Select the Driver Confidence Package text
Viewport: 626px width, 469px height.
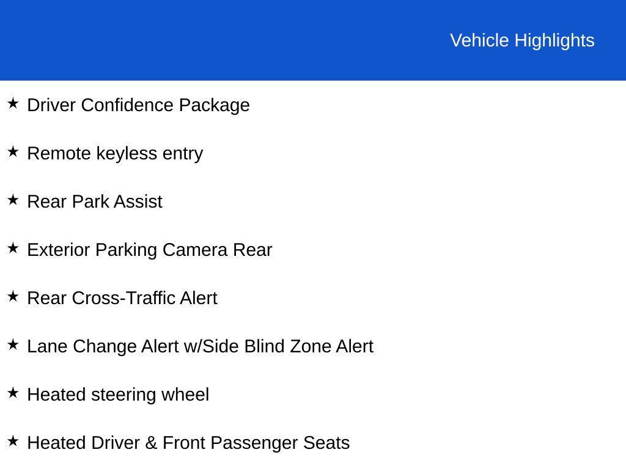pyautogui.click(x=139, y=105)
